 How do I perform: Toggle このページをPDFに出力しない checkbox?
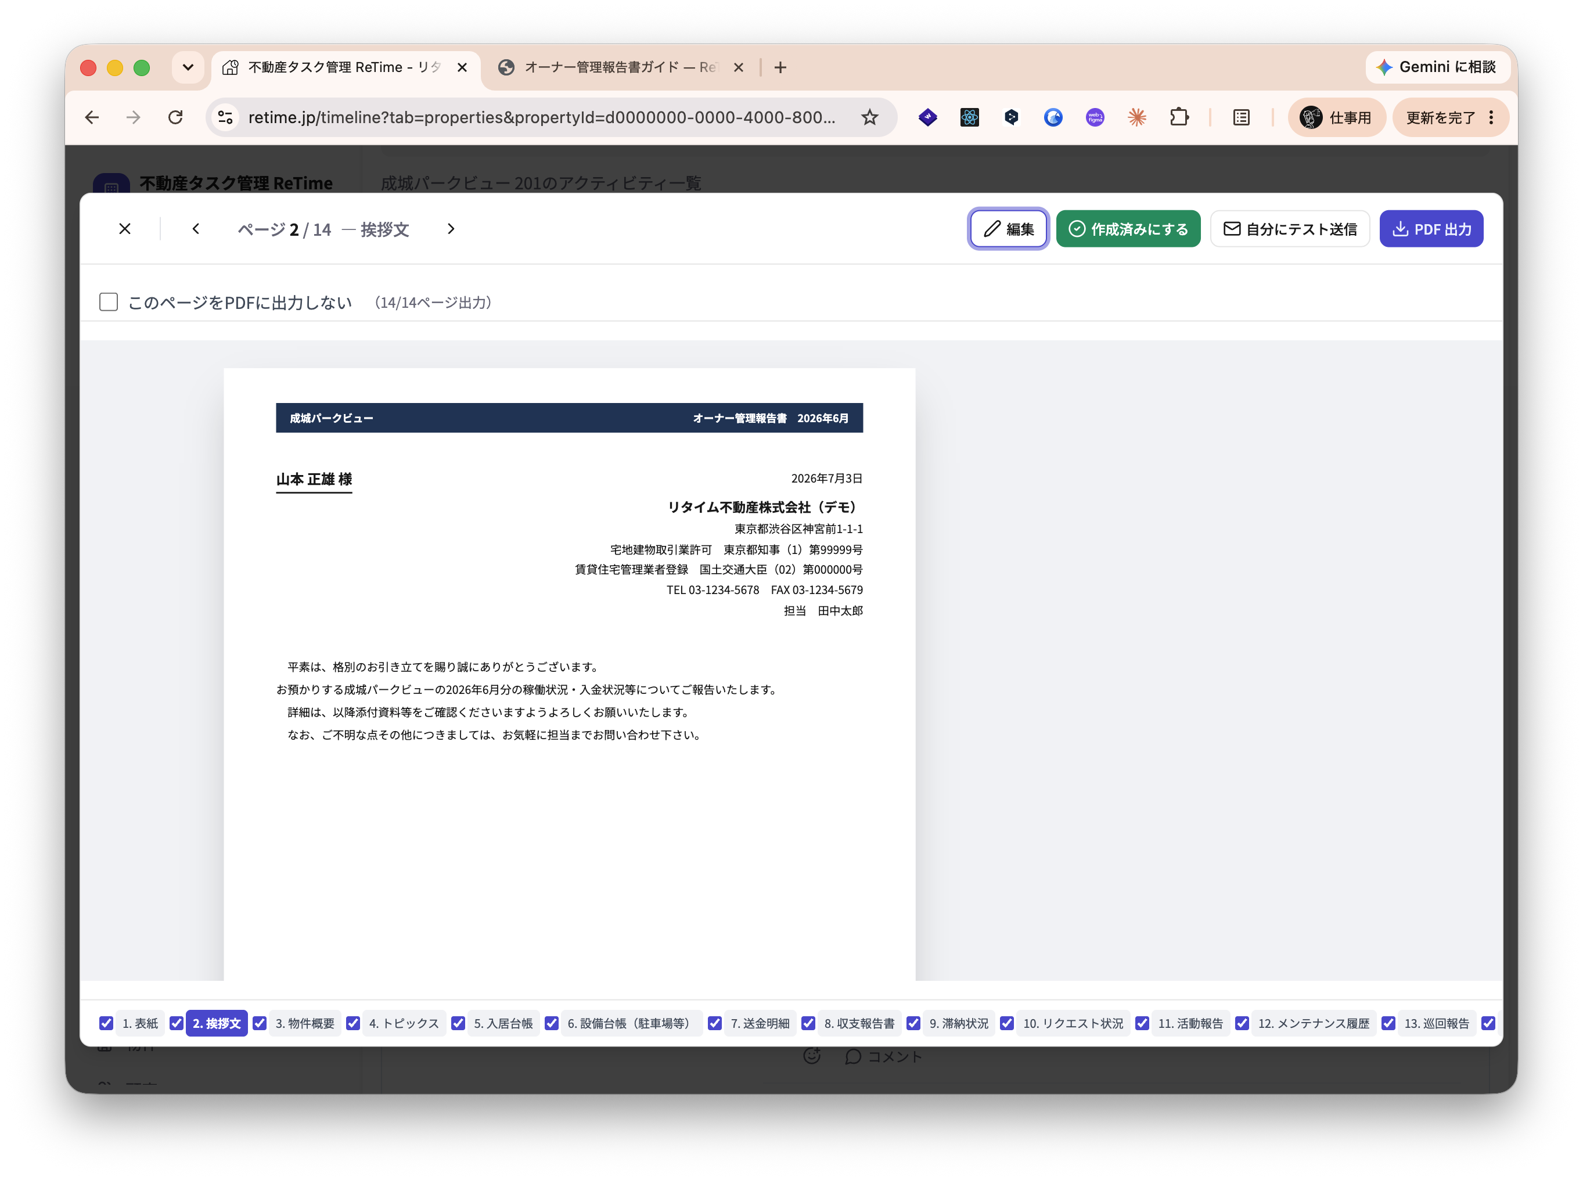click(x=109, y=302)
